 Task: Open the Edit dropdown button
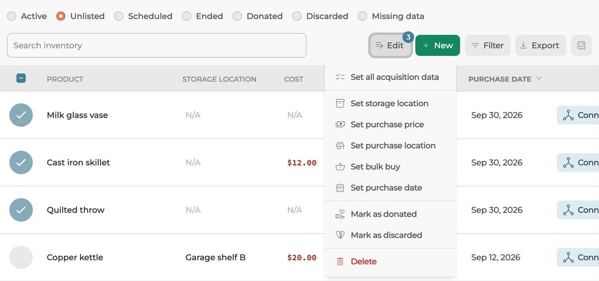click(x=390, y=45)
